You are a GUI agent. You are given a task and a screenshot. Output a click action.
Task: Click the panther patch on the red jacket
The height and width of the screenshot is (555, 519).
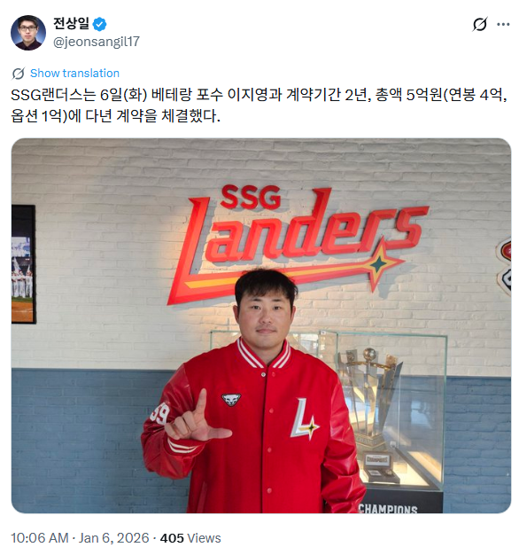231,399
